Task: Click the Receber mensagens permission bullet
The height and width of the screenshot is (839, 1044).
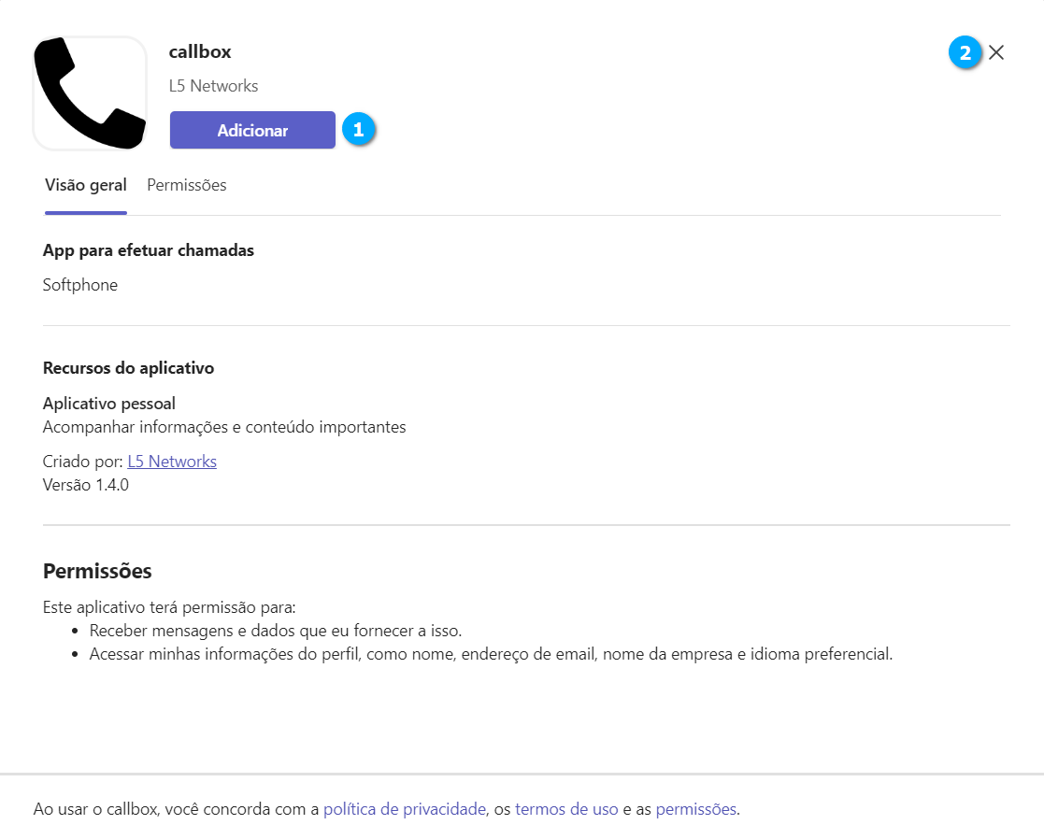Action: (x=276, y=631)
